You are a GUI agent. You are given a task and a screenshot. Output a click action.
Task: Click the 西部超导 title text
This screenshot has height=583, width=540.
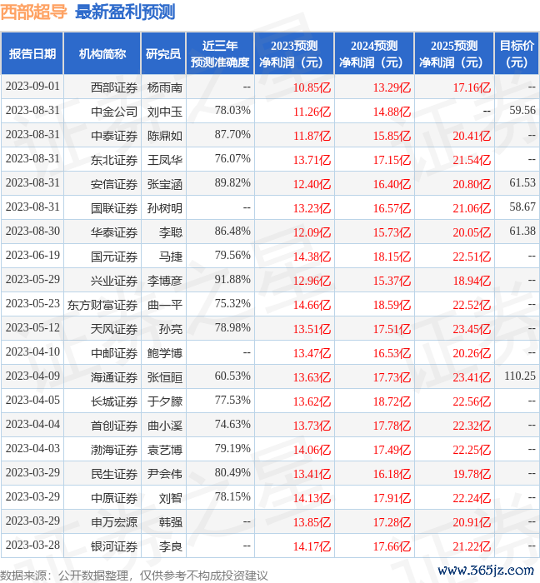tap(33, 12)
